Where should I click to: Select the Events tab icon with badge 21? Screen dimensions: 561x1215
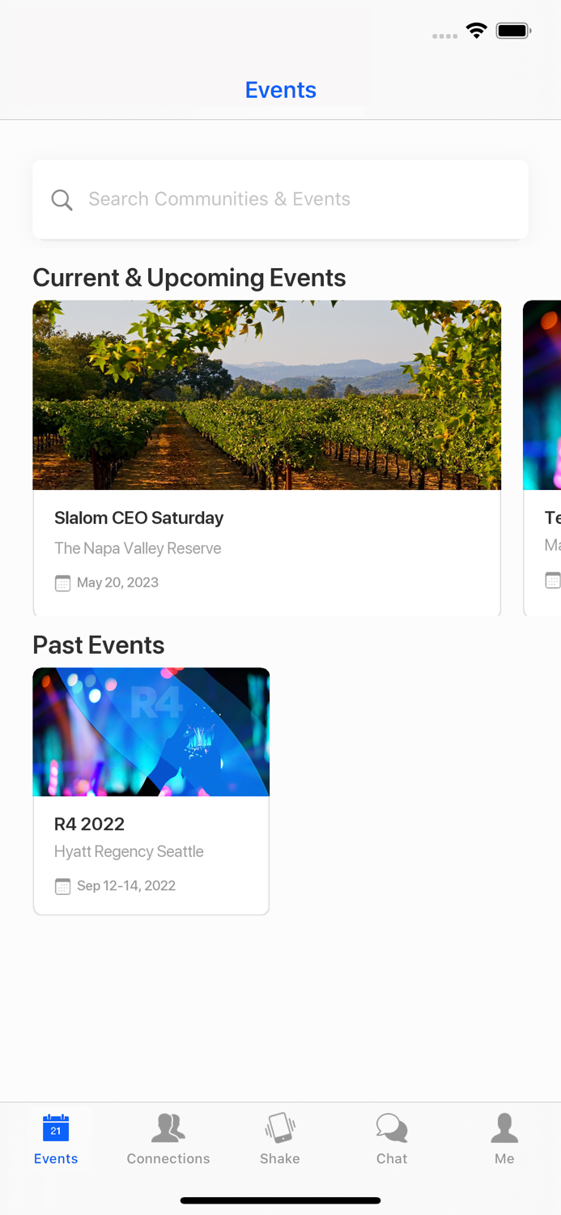click(x=55, y=1128)
